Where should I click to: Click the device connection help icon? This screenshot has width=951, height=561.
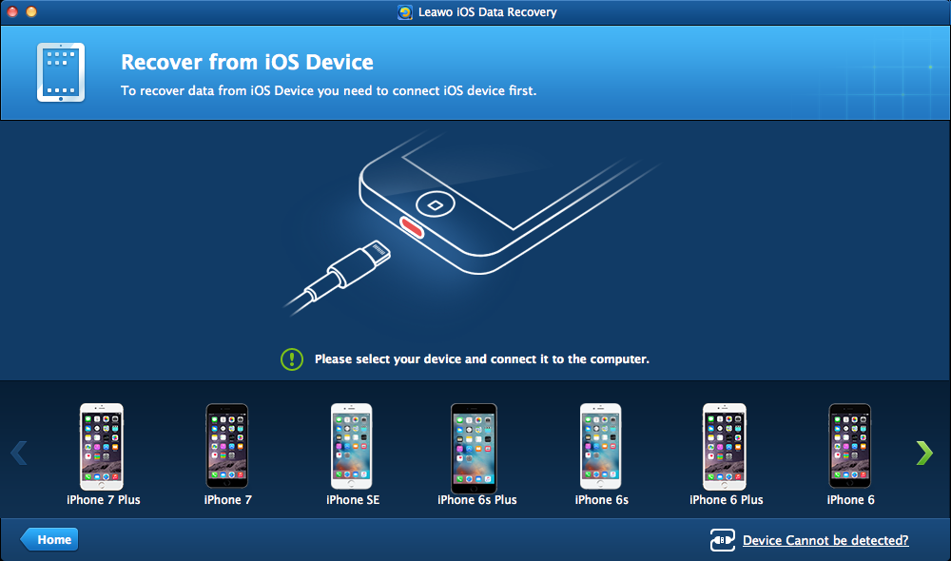pyautogui.click(x=723, y=540)
